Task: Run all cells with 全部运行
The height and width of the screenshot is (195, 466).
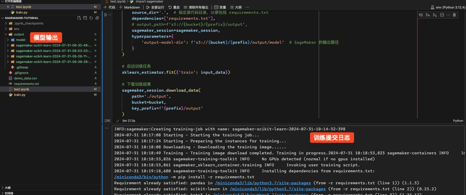Action: [x=155, y=7]
